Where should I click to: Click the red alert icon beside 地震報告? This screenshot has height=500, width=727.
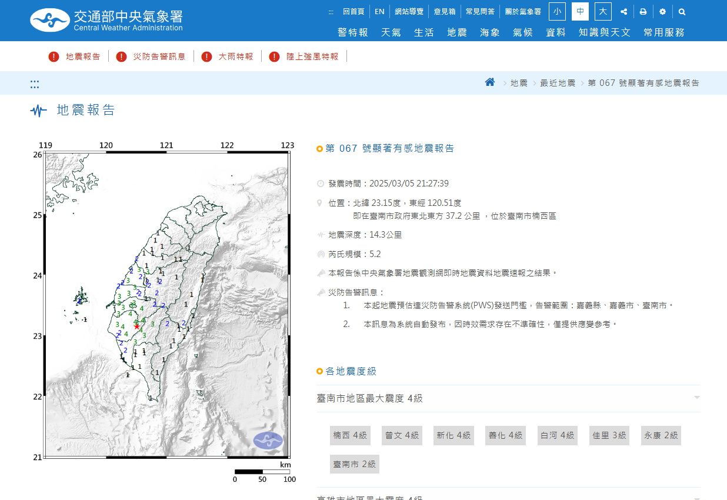(54, 56)
